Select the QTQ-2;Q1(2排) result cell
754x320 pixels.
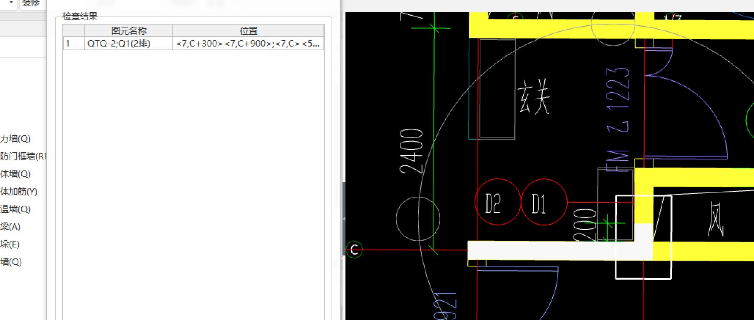point(128,44)
